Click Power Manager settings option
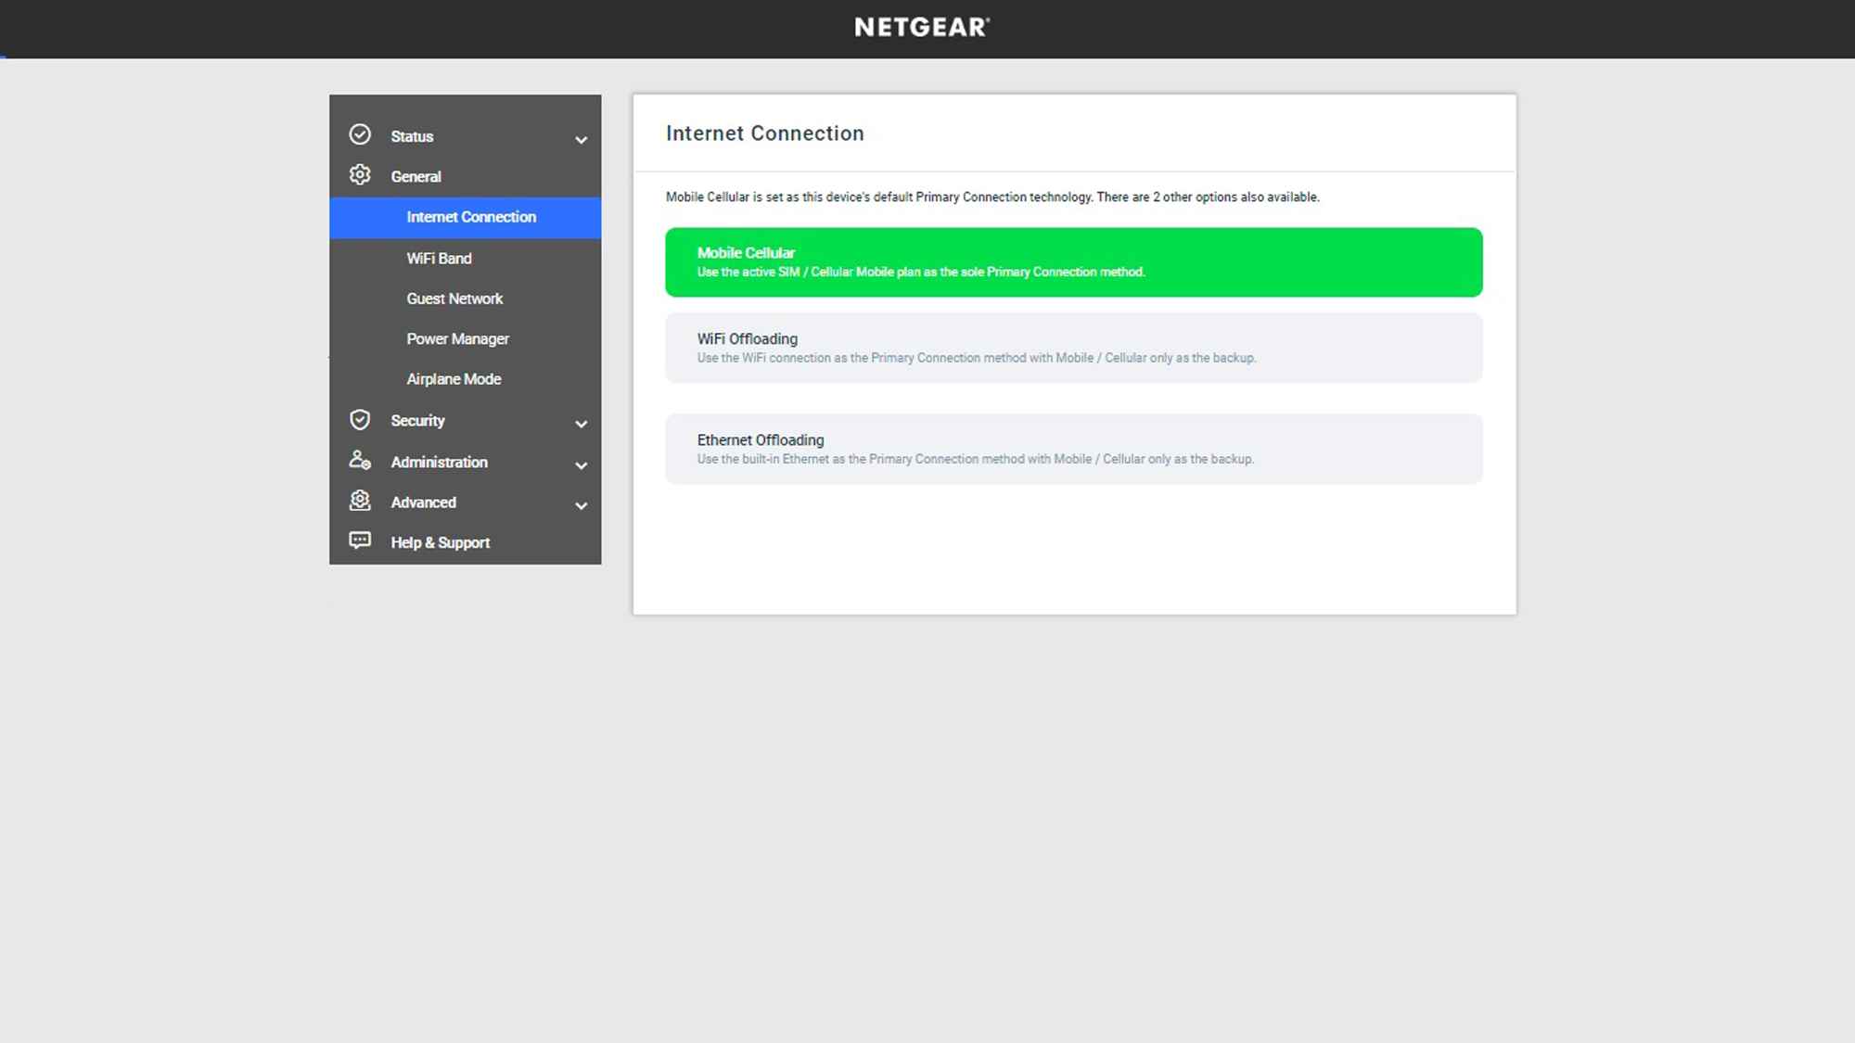 click(457, 337)
